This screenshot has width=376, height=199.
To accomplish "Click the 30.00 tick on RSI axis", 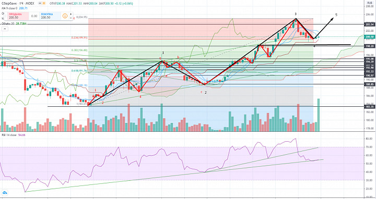I will click(370, 180).
